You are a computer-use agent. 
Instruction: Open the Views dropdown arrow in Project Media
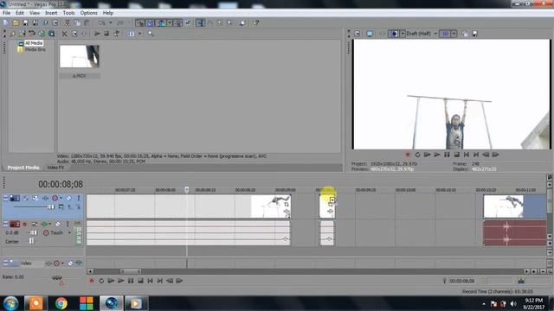point(140,34)
